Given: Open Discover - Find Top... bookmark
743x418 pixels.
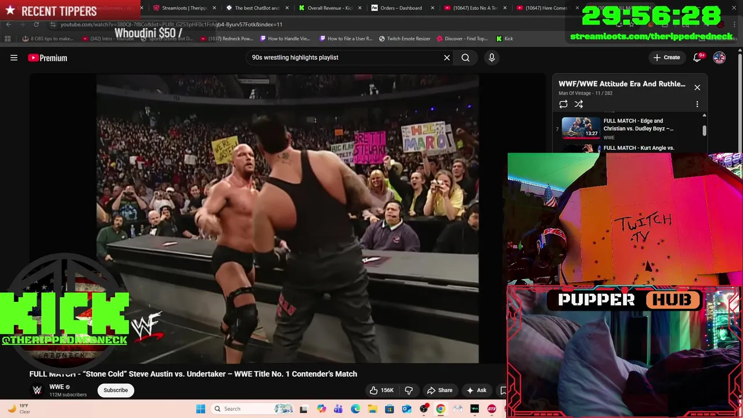Looking at the screenshot, I should coord(462,38).
